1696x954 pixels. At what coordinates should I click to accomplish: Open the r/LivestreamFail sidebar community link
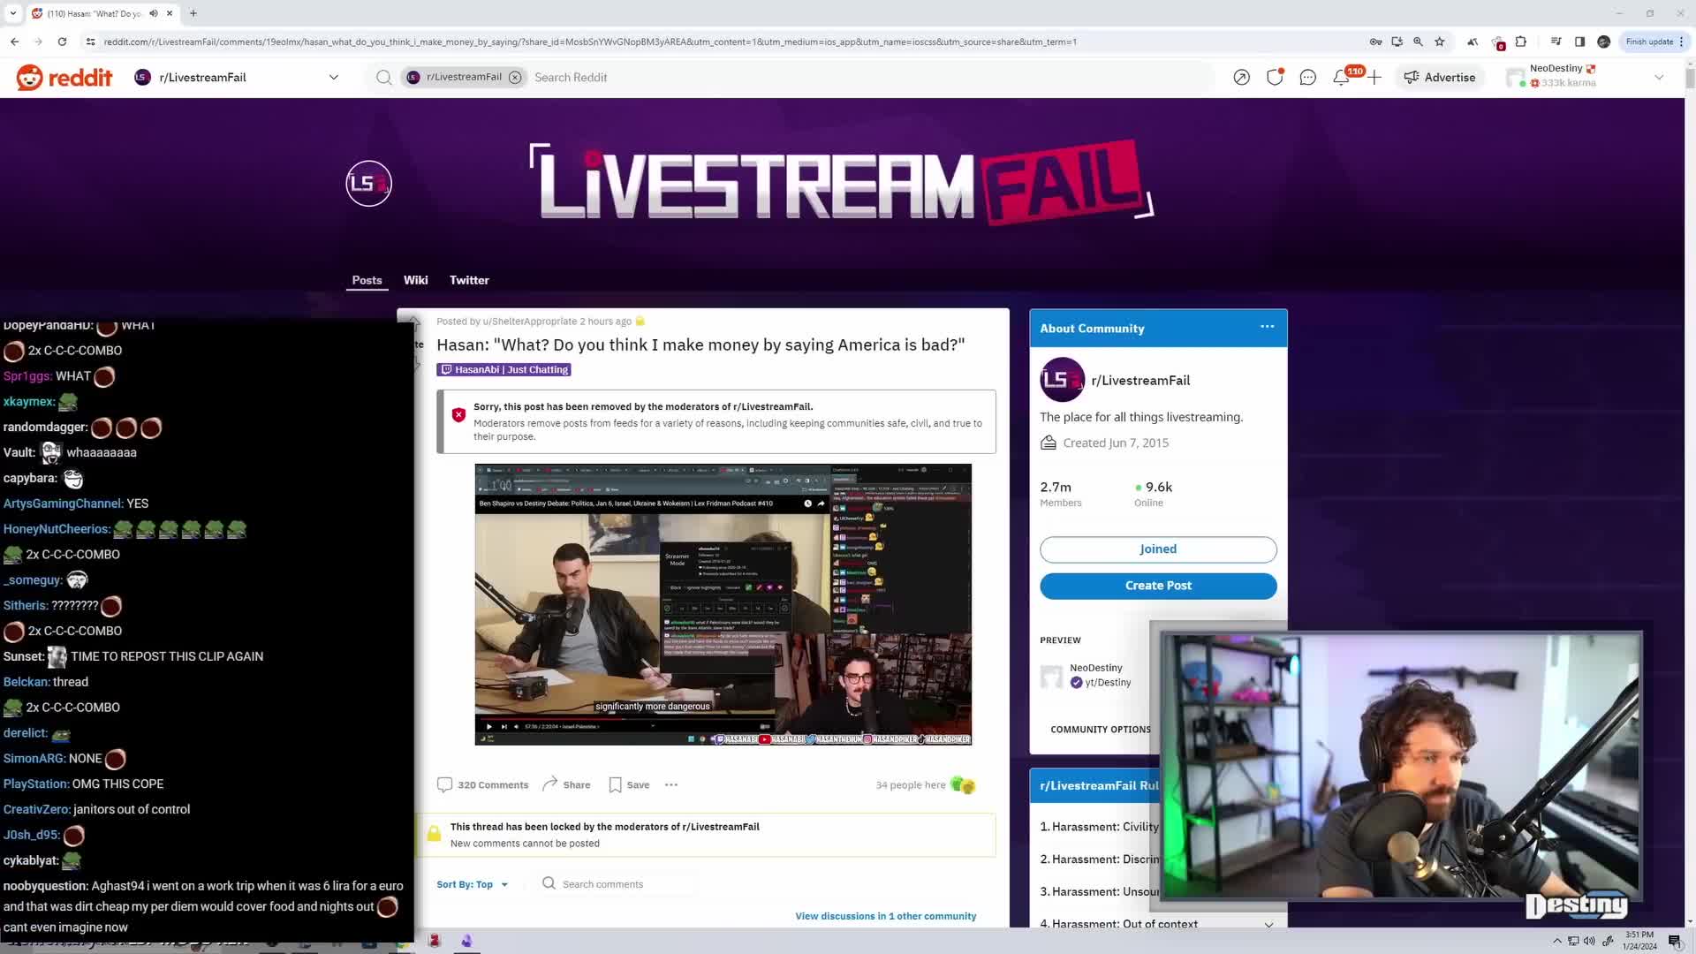pos(1140,381)
